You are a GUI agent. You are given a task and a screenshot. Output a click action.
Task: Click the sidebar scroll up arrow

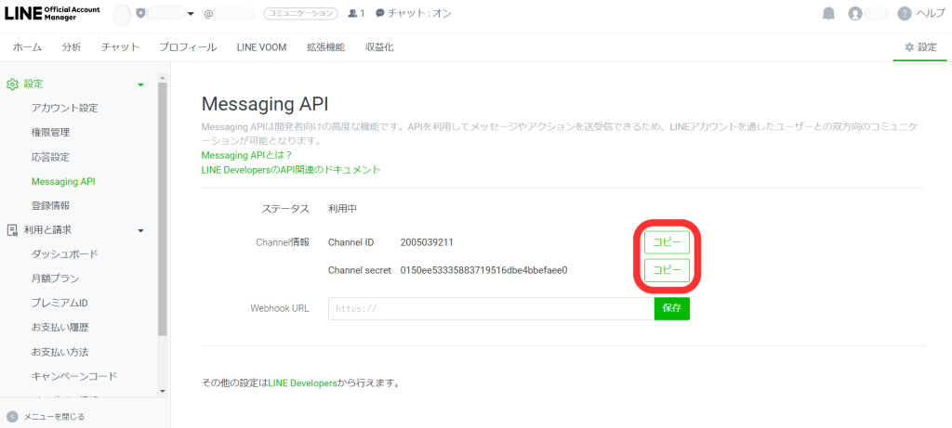pos(162,78)
